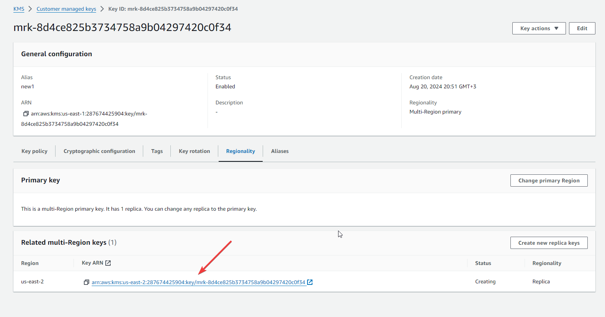Screen dimensions: 605x317
Task: Click the Status column header in table
Action: click(483, 263)
